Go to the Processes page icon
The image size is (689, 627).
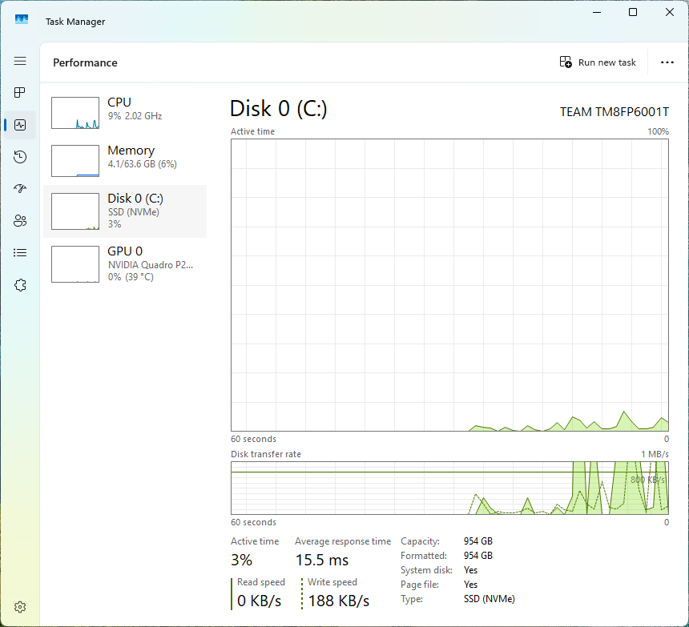pos(20,93)
